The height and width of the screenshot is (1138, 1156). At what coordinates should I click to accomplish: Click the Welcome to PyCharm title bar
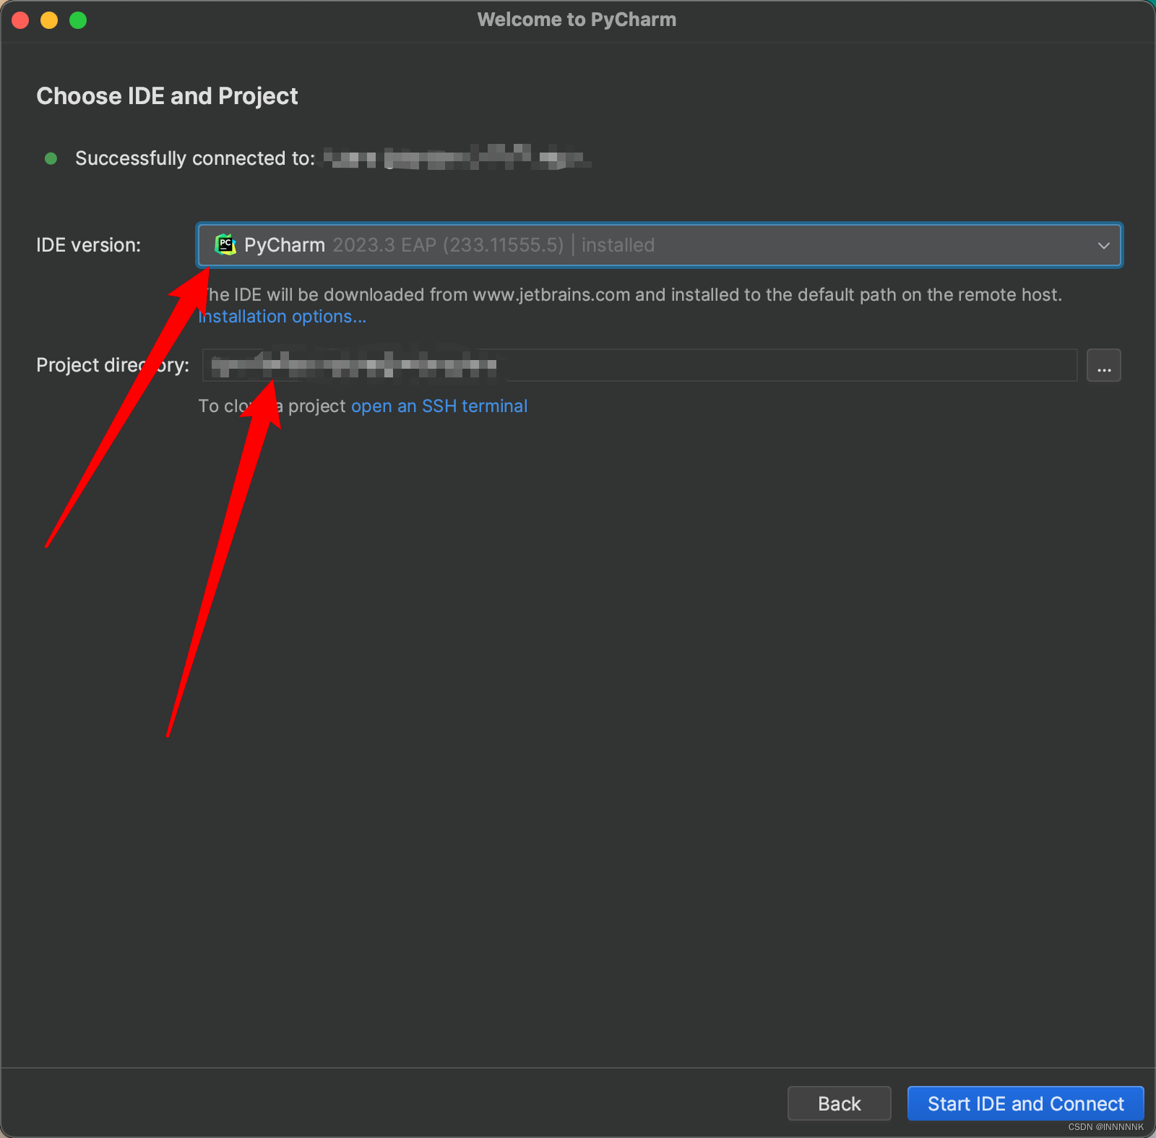[577, 19]
